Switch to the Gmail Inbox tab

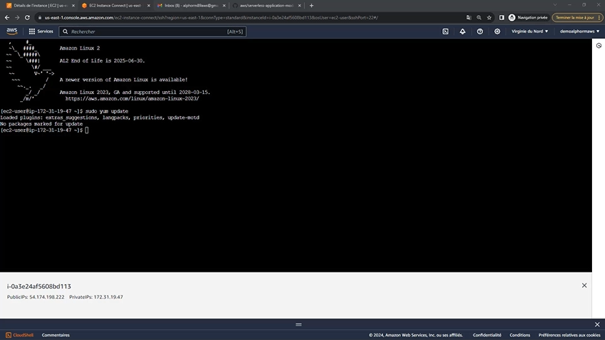(187, 5)
